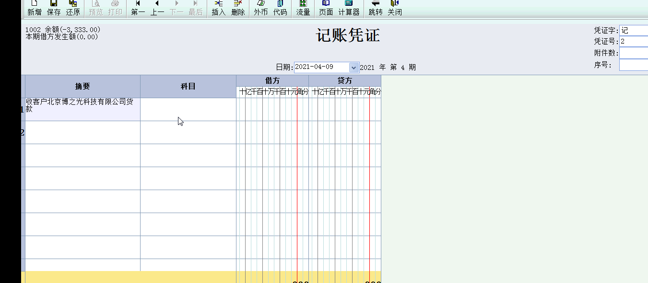Select the 附件数 attachment count field
This screenshot has width=648, height=283.
coord(633,53)
